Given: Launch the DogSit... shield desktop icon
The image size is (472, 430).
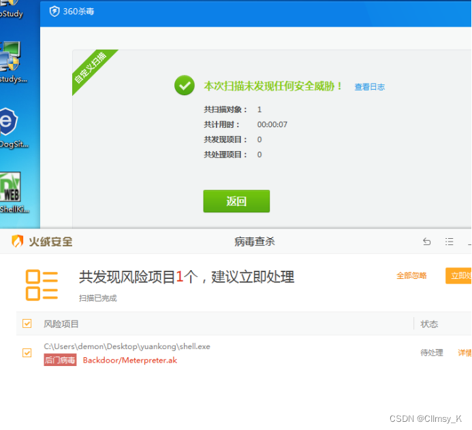Looking at the screenshot, I should pyautogui.click(x=9, y=122).
